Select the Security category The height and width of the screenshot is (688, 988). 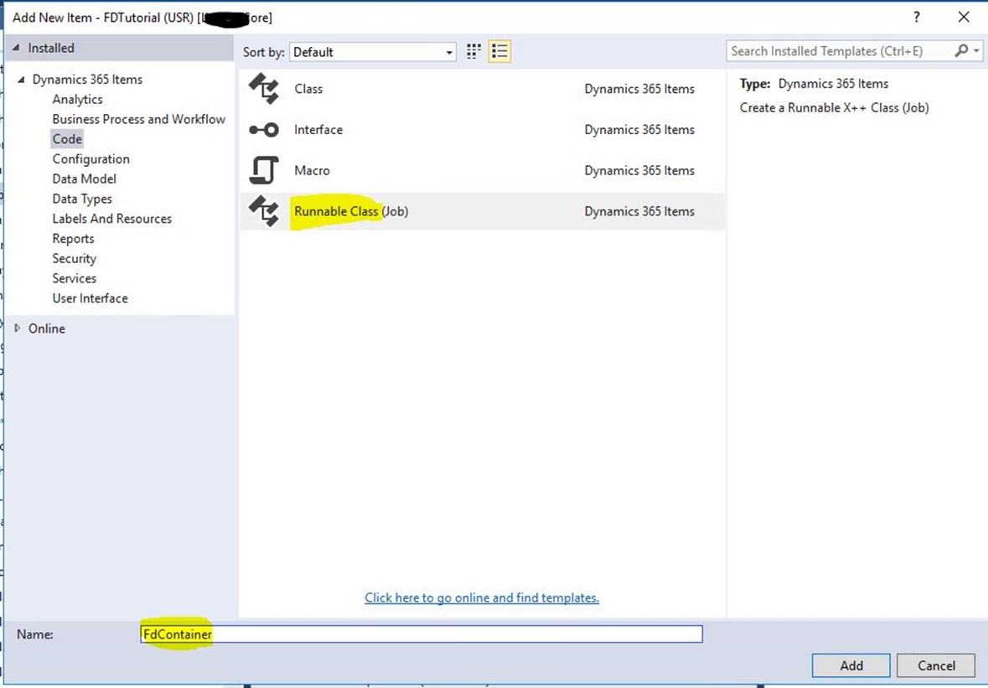(x=75, y=258)
